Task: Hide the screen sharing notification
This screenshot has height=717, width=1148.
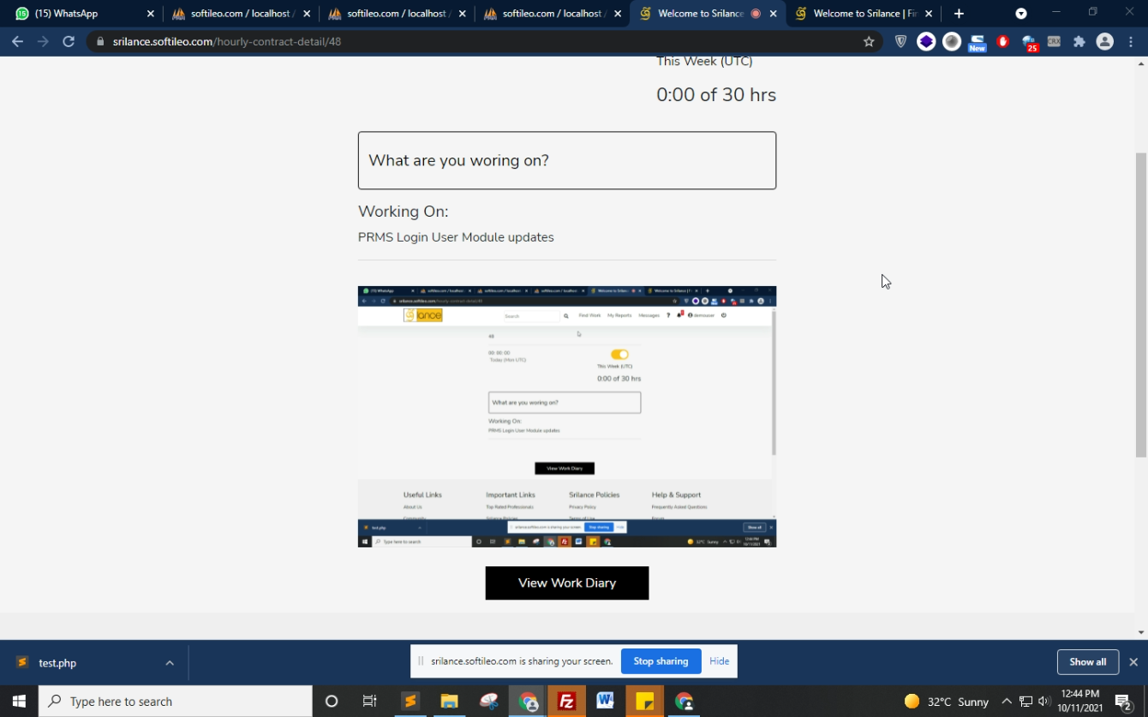Action: (x=719, y=661)
